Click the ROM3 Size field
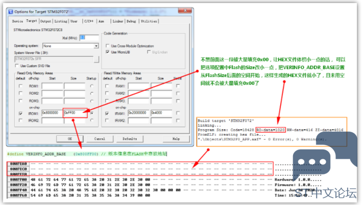Image resolution: width=363 pixels, height=205 pixels. tap(75, 101)
